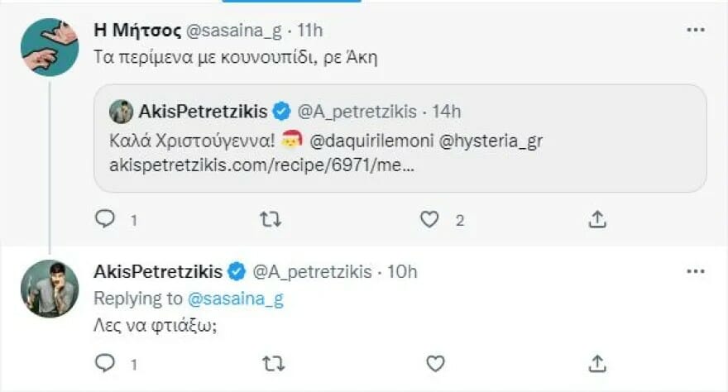This screenshot has height=392, width=728.
Task: Click the @sasaina_g mention in 'Replying to'
Action: tap(236, 299)
